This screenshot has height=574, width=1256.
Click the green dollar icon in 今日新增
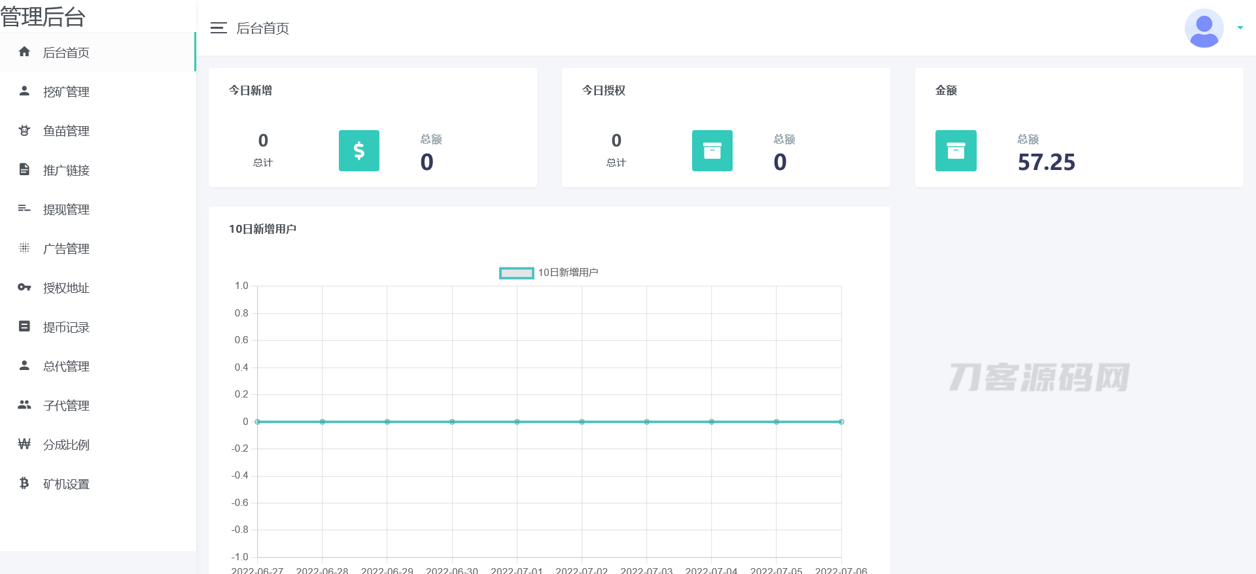coord(358,150)
